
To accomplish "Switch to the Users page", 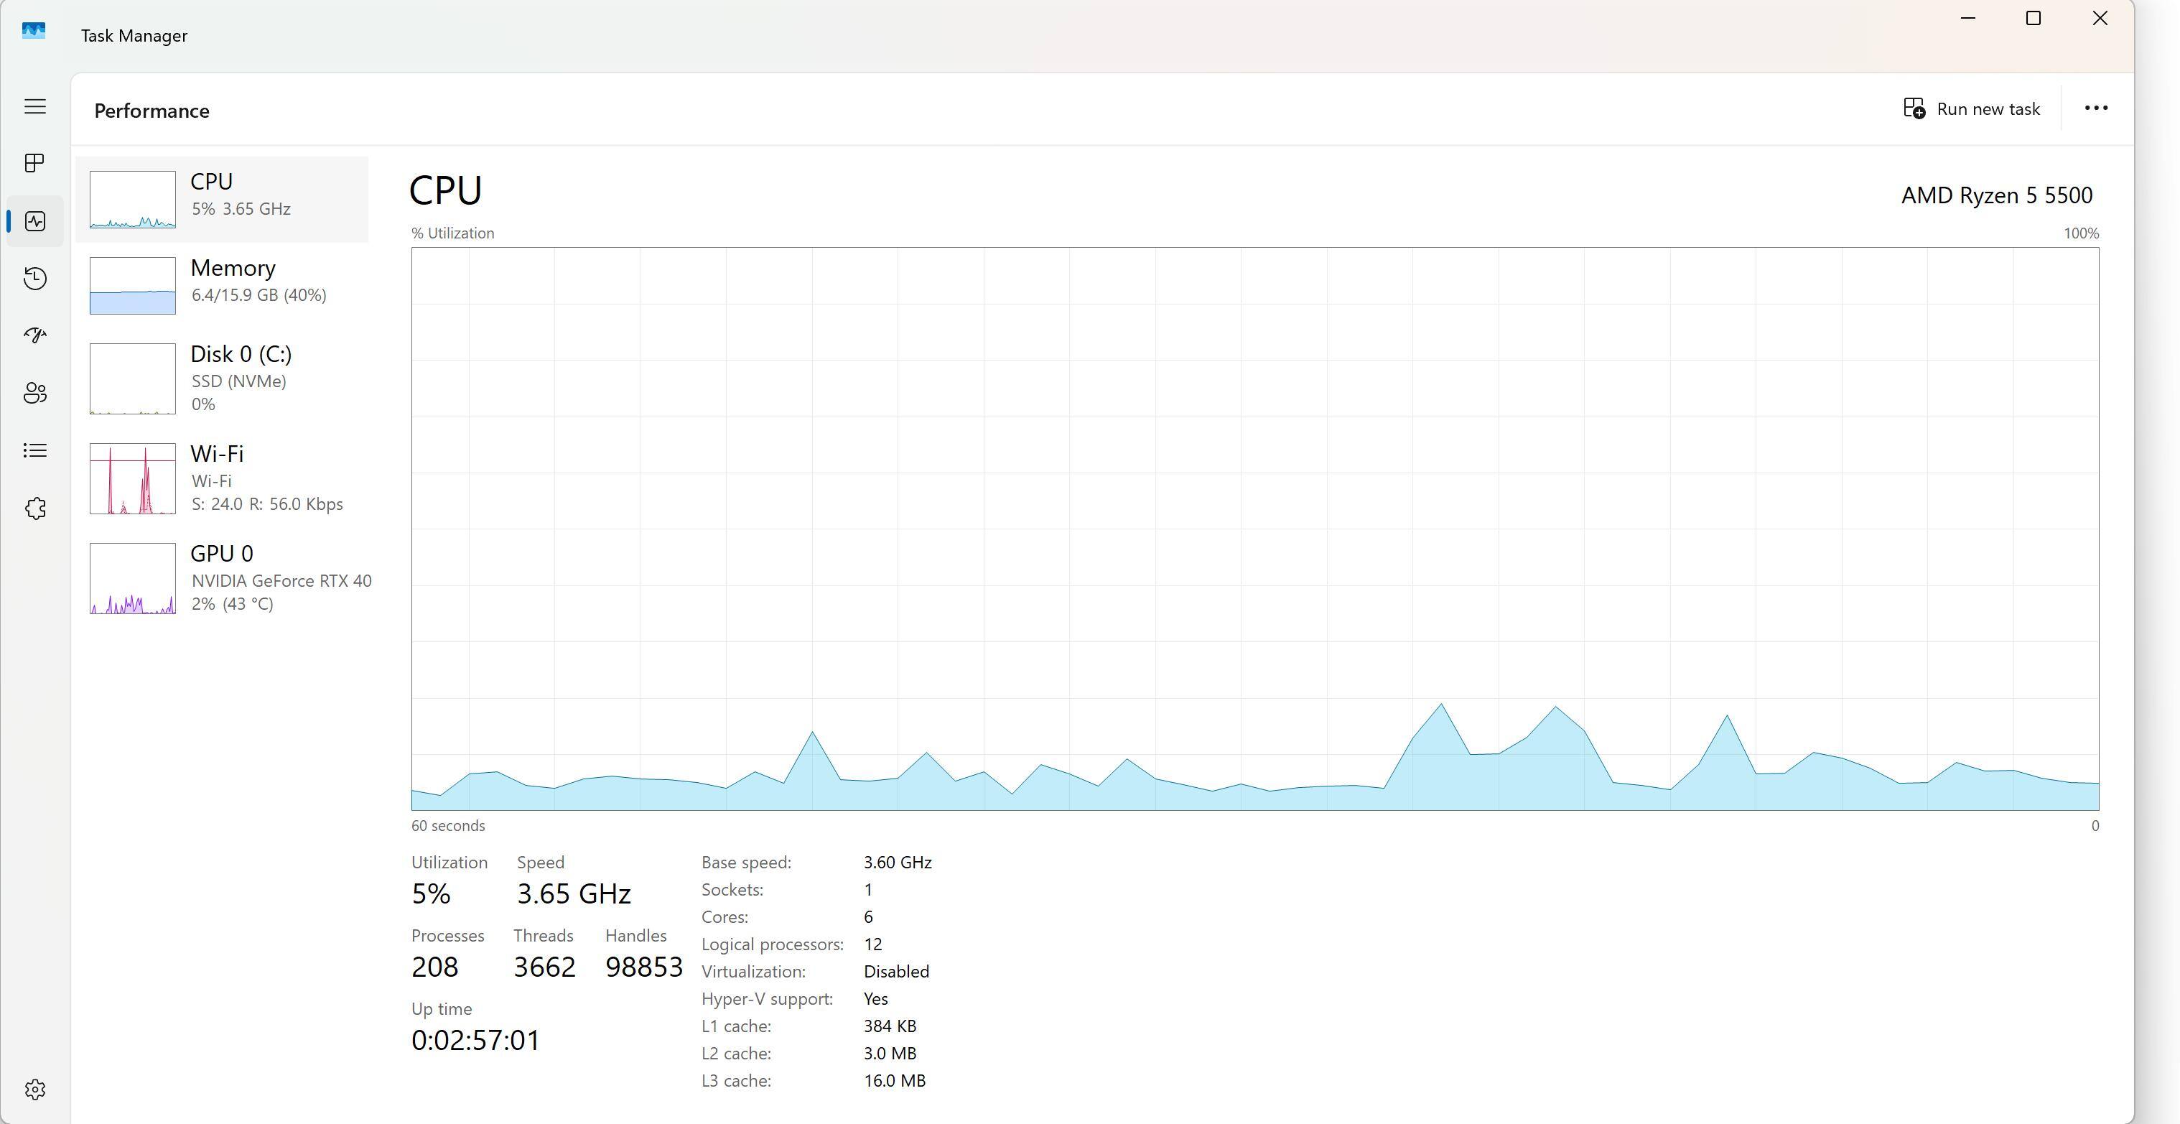I will (x=34, y=393).
